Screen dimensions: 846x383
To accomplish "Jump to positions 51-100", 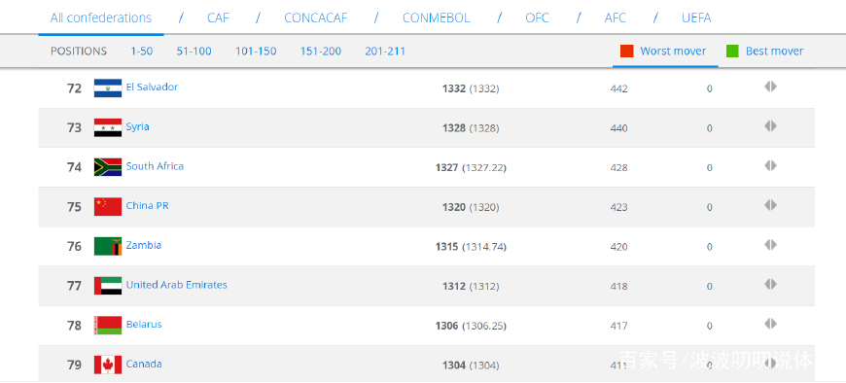I will tap(194, 52).
